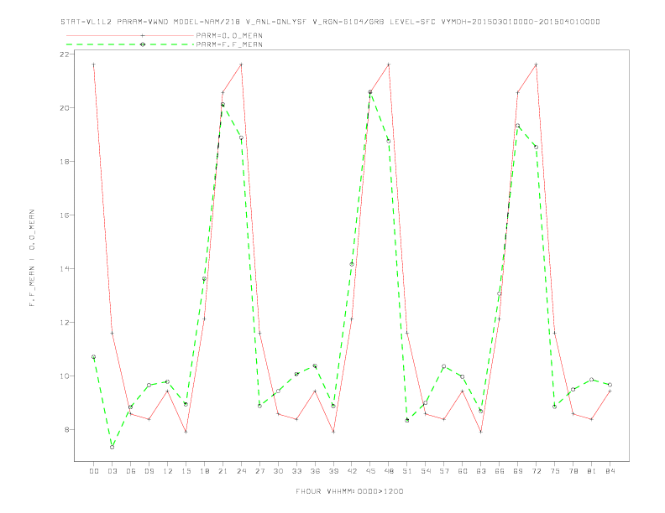Click the green circle marker in legend
Viewport: 665px width, 513px height.
143,44
